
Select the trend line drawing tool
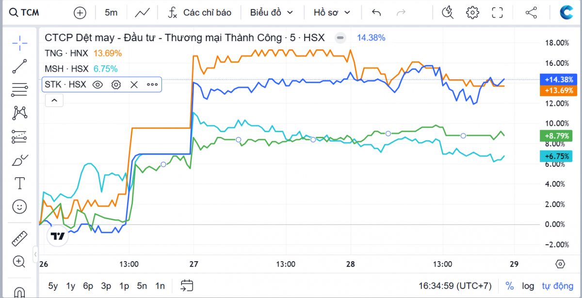pyautogui.click(x=19, y=66)
